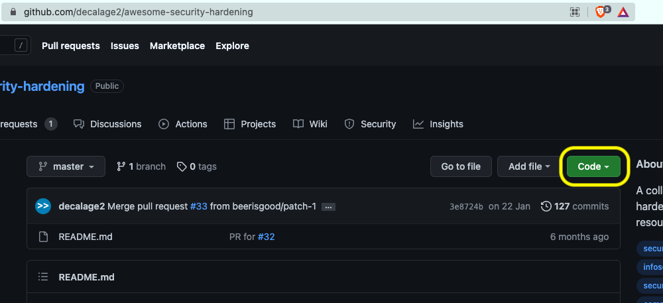Open Marketplace in top navigation

point(177,46)
